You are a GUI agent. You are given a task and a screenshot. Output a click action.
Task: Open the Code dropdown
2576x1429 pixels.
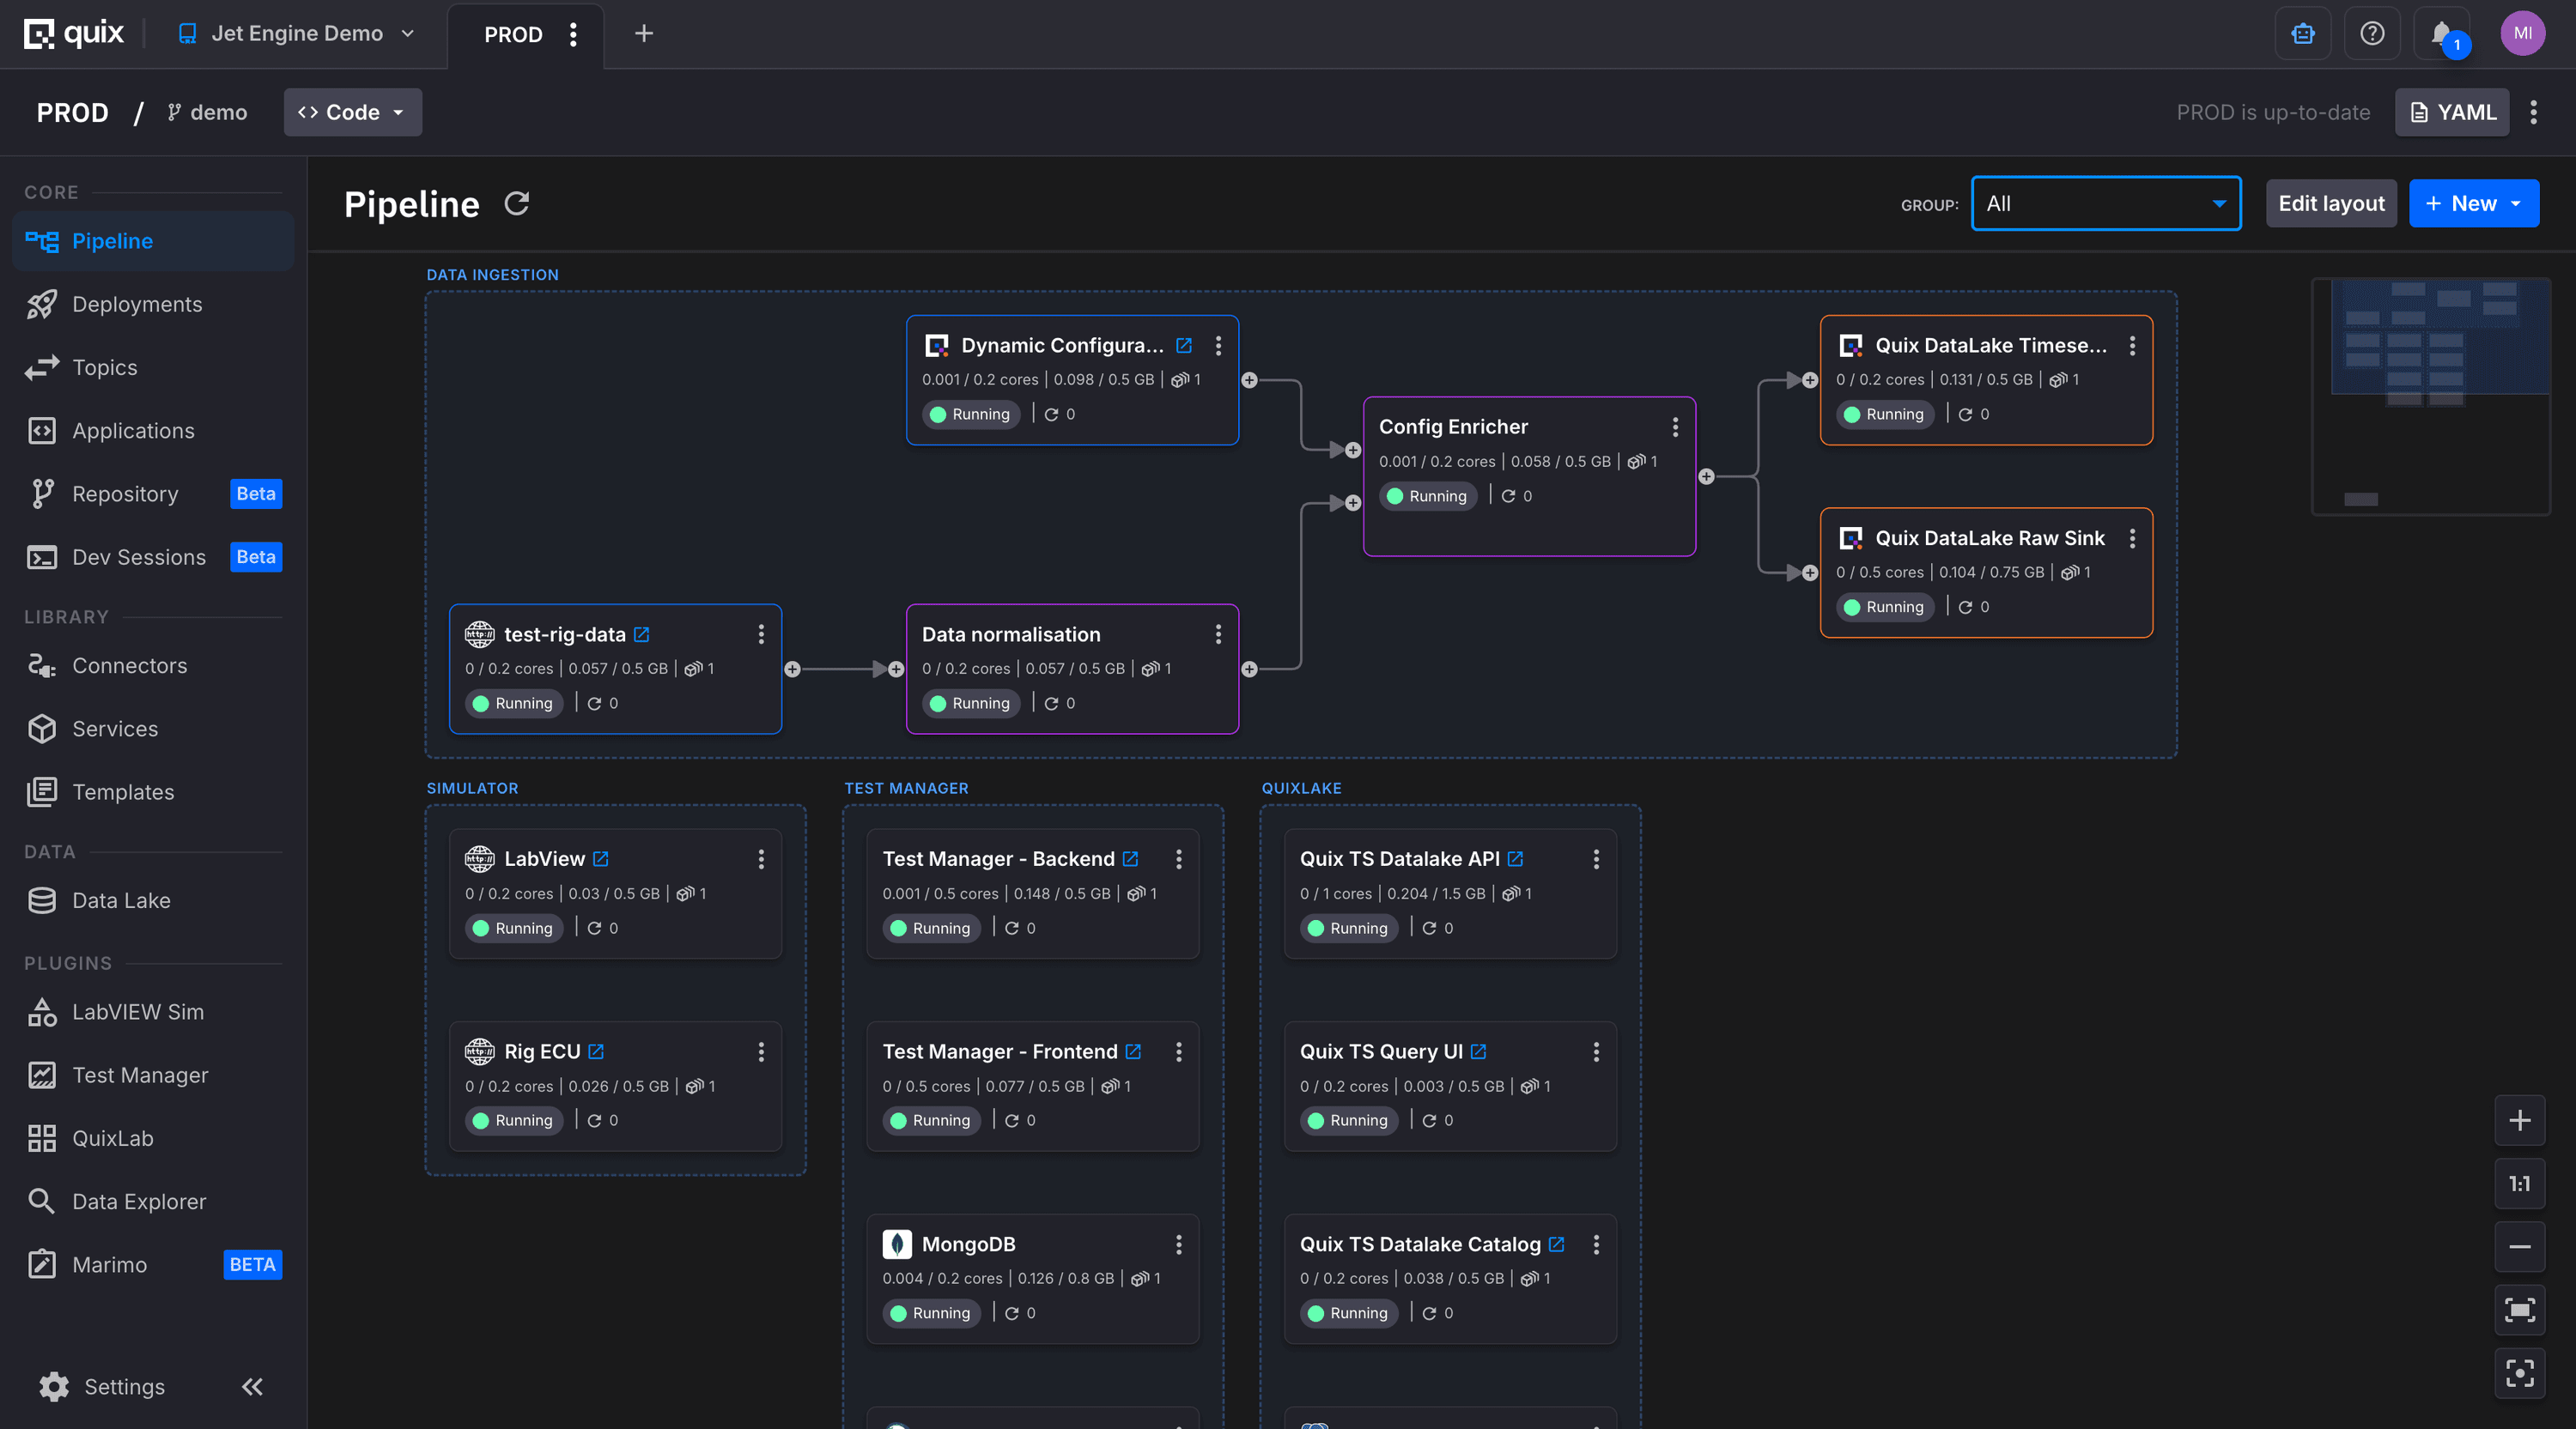click(x=353, y=112)
